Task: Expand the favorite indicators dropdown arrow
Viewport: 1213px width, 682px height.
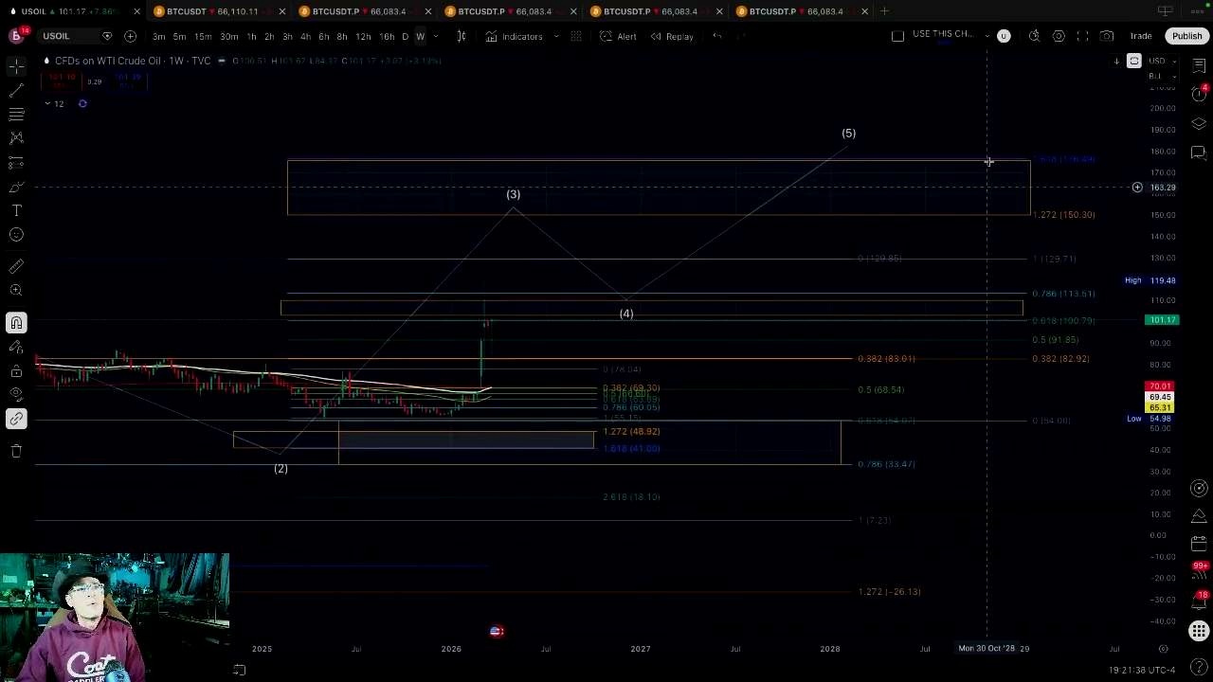Action: 556,36
